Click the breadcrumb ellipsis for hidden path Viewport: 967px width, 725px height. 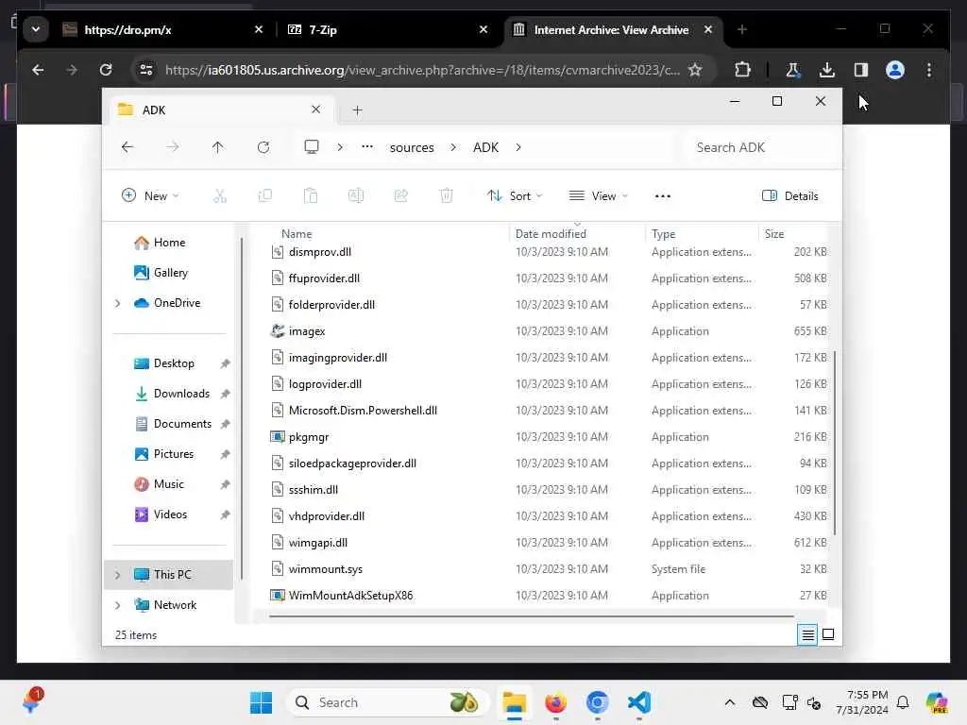point(367,146)
